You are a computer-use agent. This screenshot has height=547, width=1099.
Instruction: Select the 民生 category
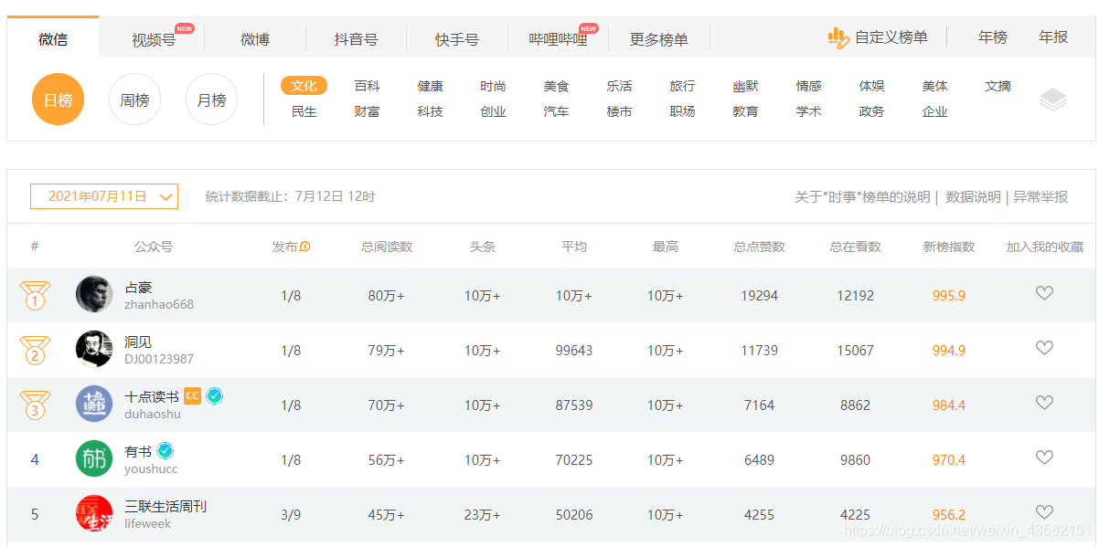click(x=304, y=111)
